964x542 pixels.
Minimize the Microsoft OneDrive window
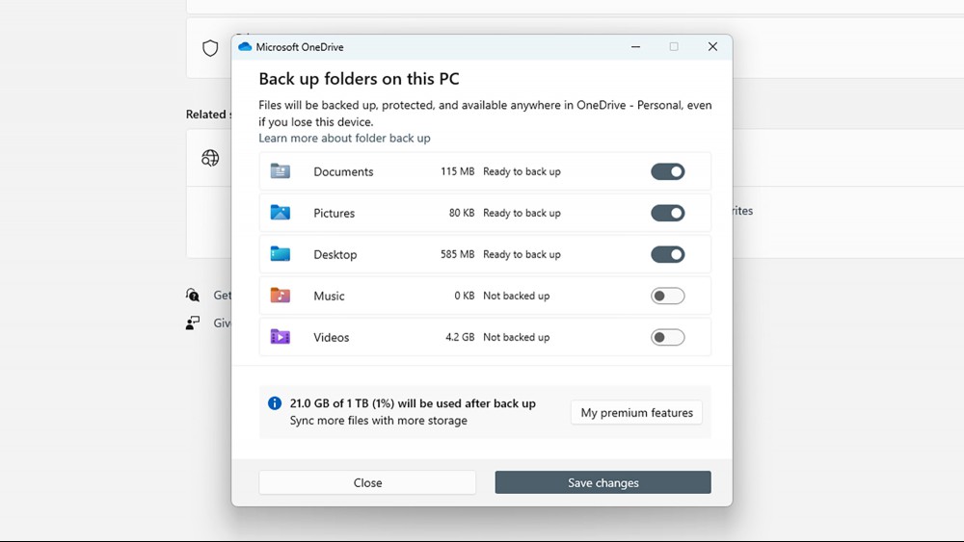[635, 46]
